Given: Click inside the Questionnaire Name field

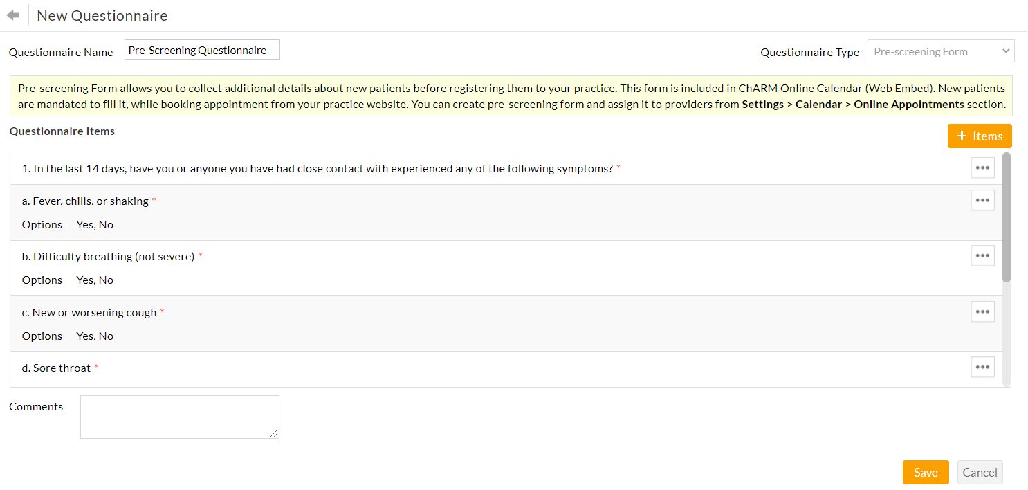Looking at the screenshot, I should pos(201,49).
